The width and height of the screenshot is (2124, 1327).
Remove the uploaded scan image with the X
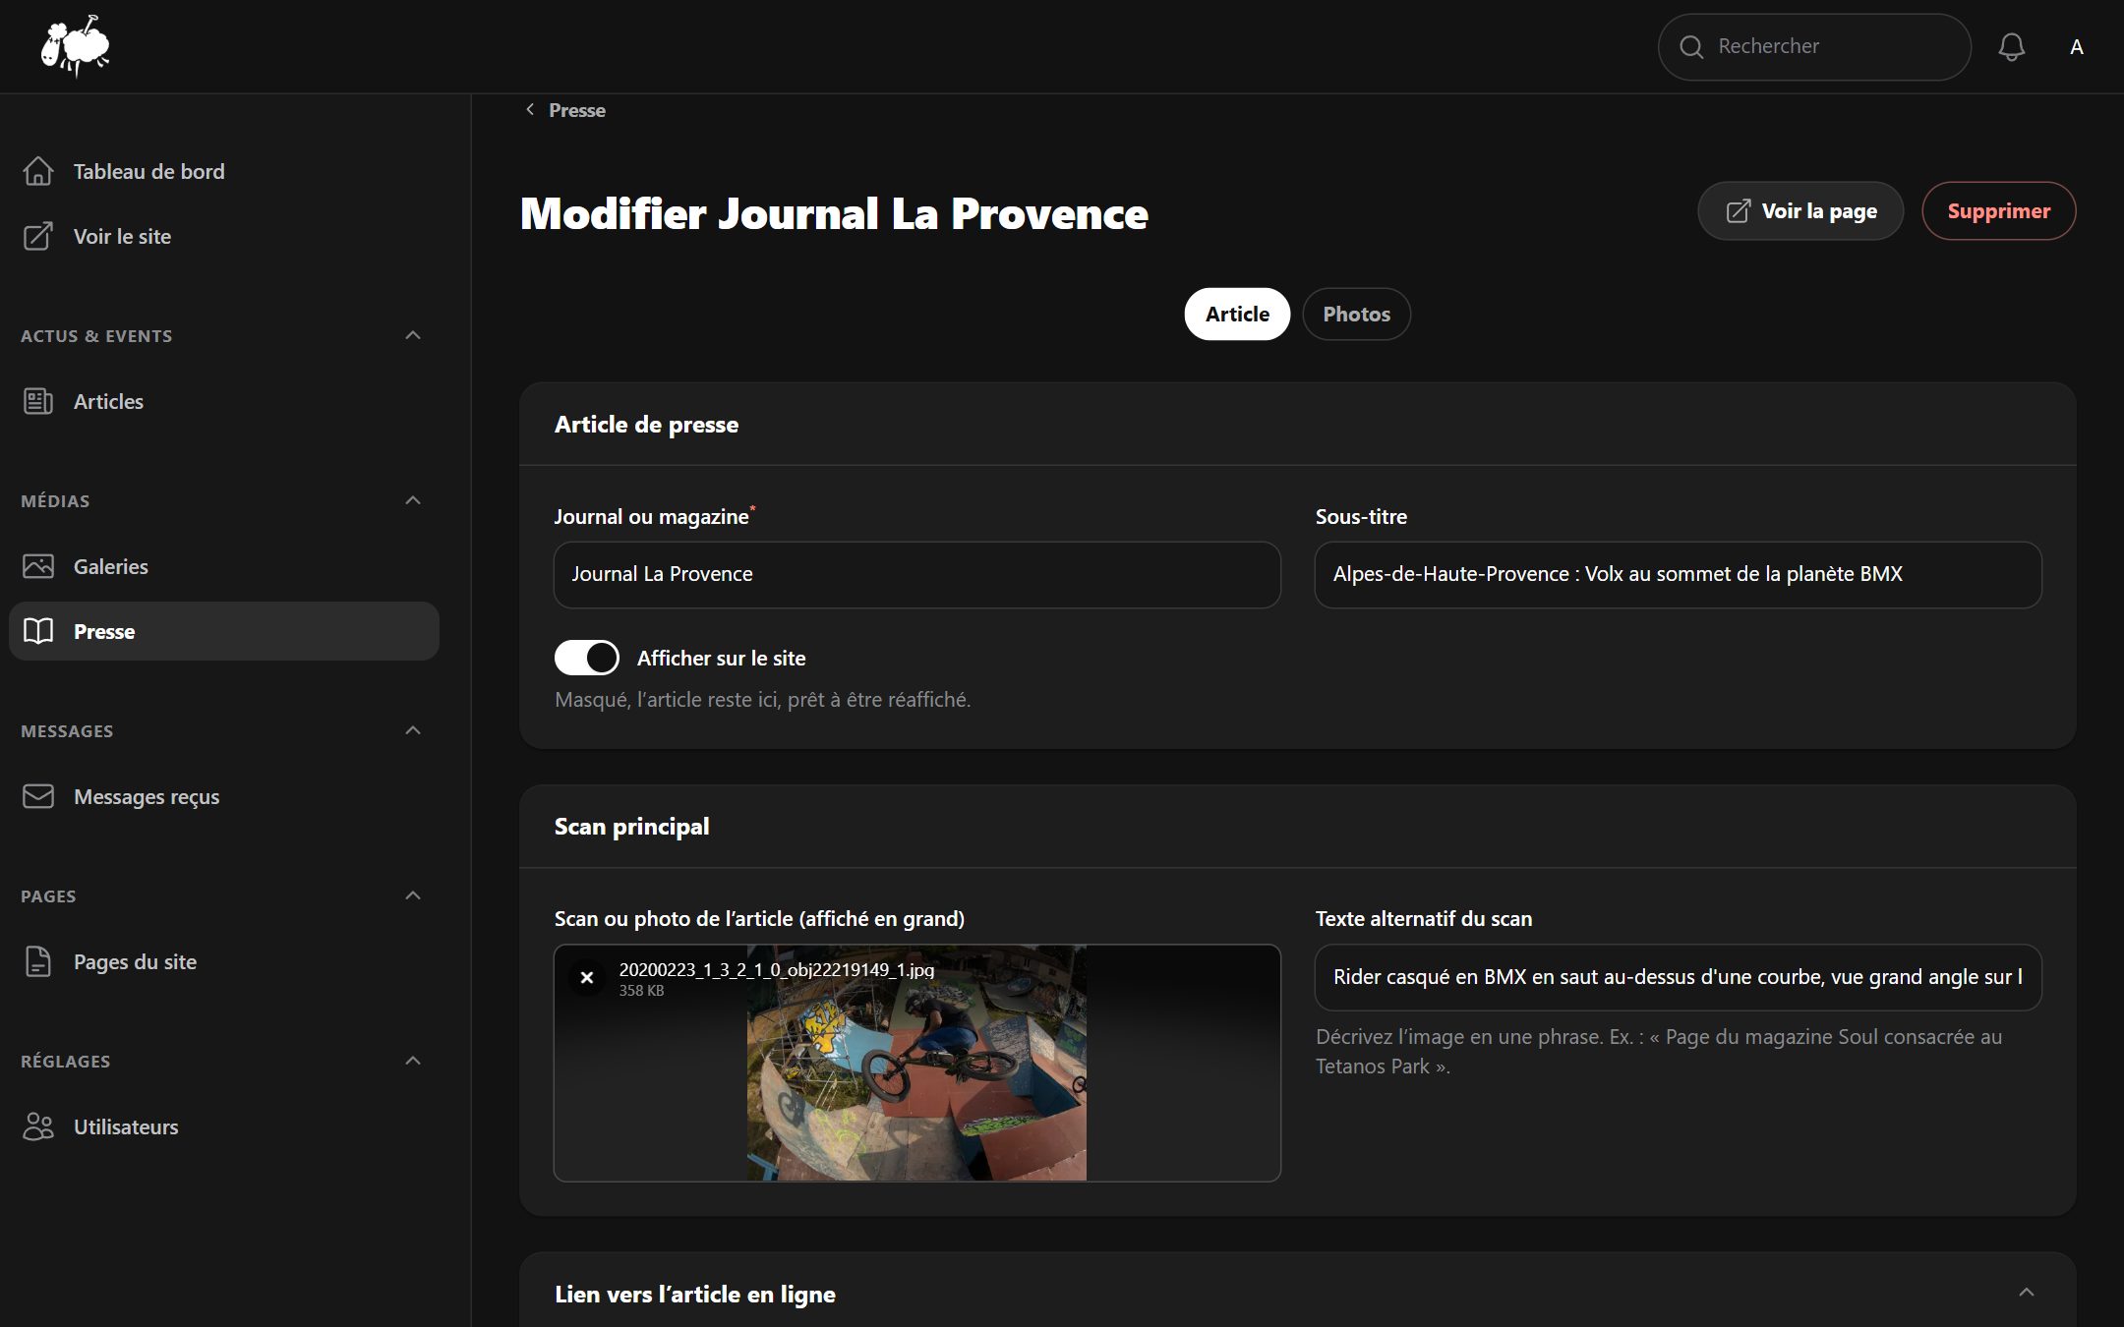587,977
